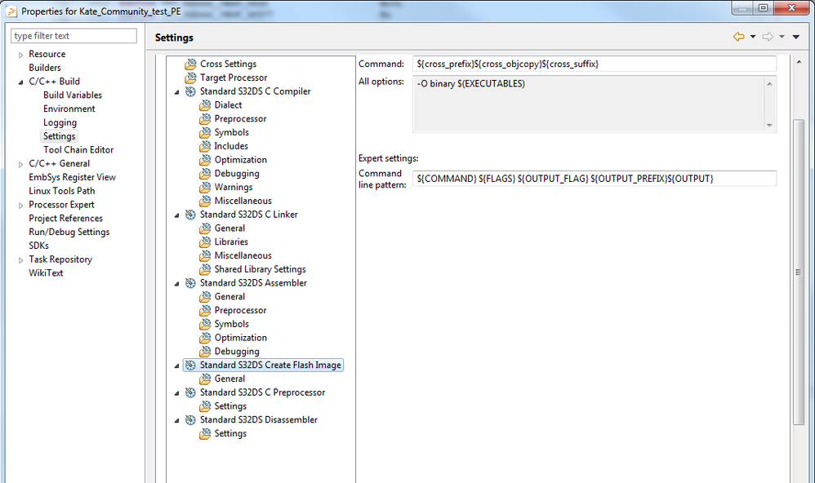Screen dimensions: 815x483
Task: Open Project References page
Action: point(65,218)
